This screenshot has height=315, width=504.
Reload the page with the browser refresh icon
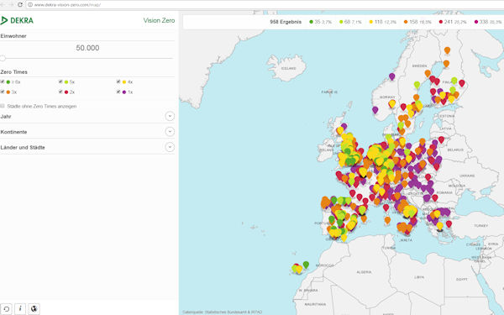(x=20, y=4)
